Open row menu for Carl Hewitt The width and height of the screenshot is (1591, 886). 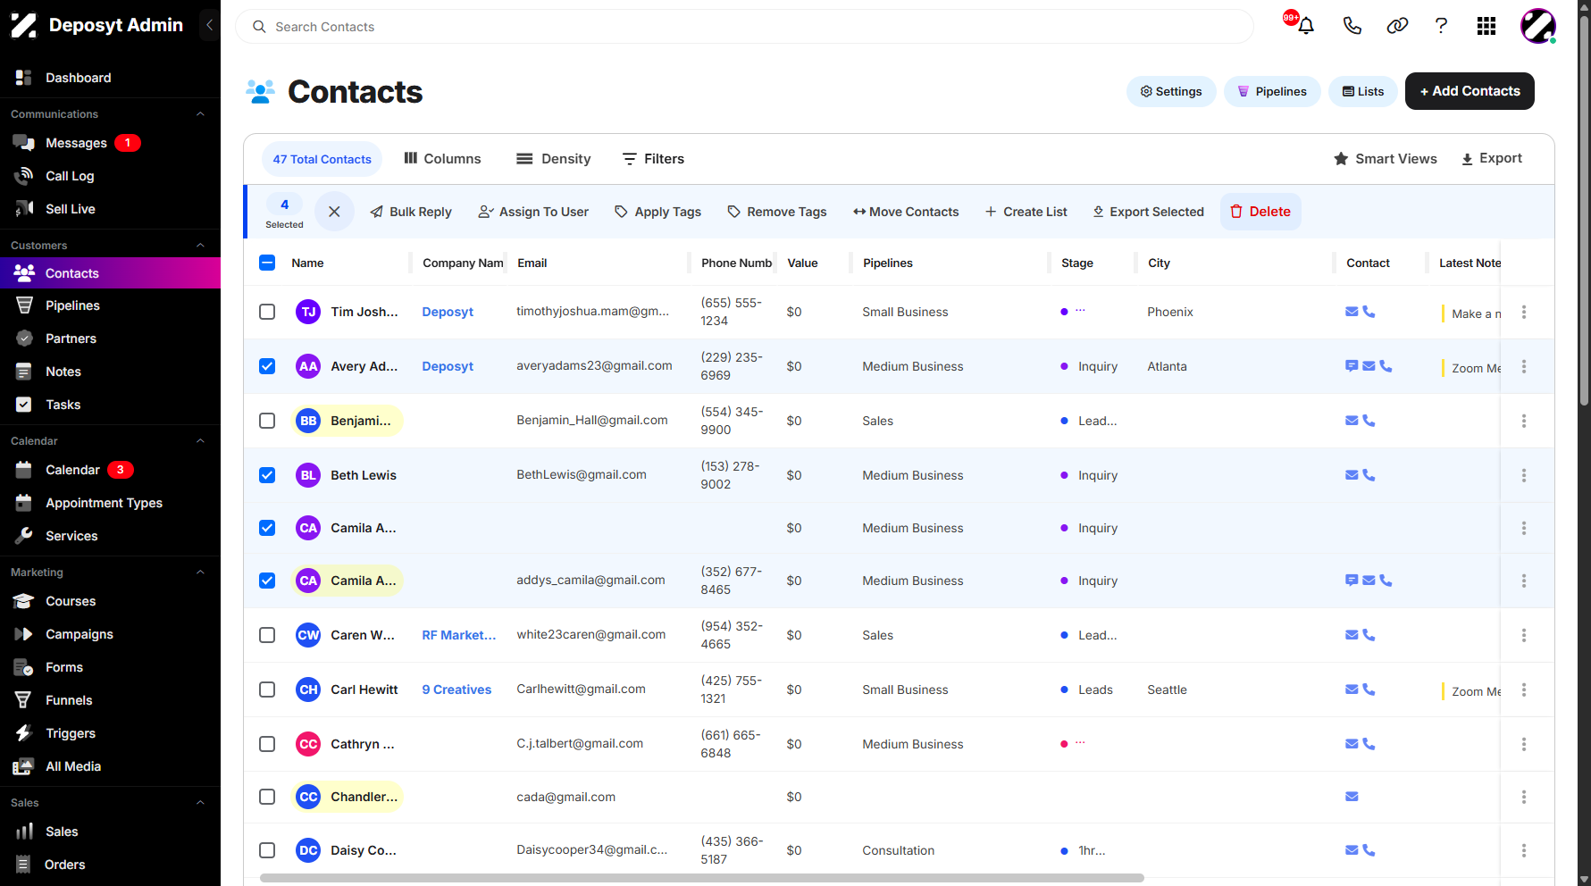[x=1524, y=690]
